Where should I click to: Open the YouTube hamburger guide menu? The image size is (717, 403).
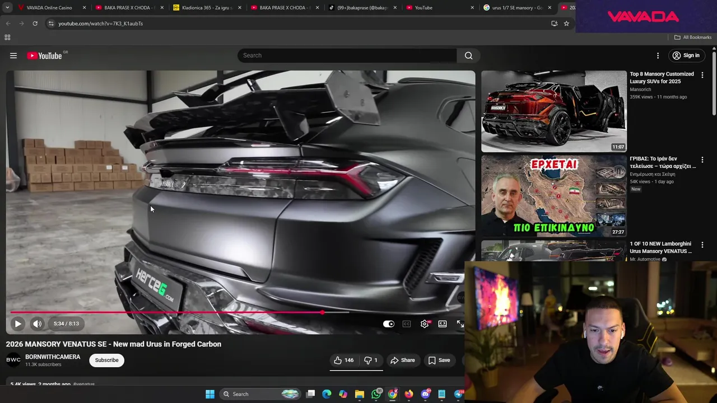[13, 55]
